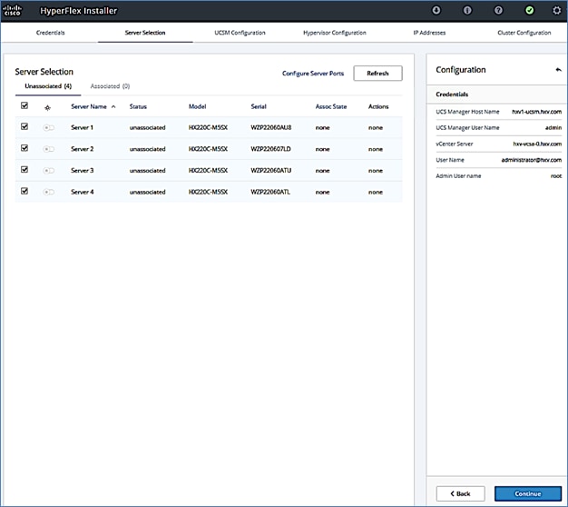
Task: Toggle locator LED for Server 2
Action: click(x=48, y=149)
